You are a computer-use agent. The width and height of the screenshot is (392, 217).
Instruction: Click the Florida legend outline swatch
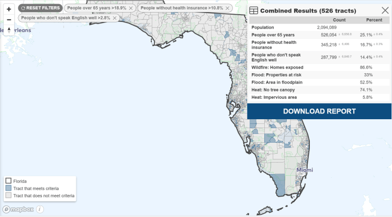click(x=8, y=180)
